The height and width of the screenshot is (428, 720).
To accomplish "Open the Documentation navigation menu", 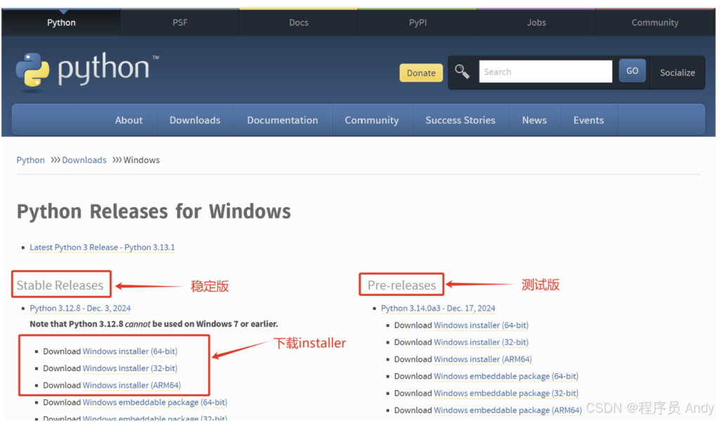I will (282, 120).
